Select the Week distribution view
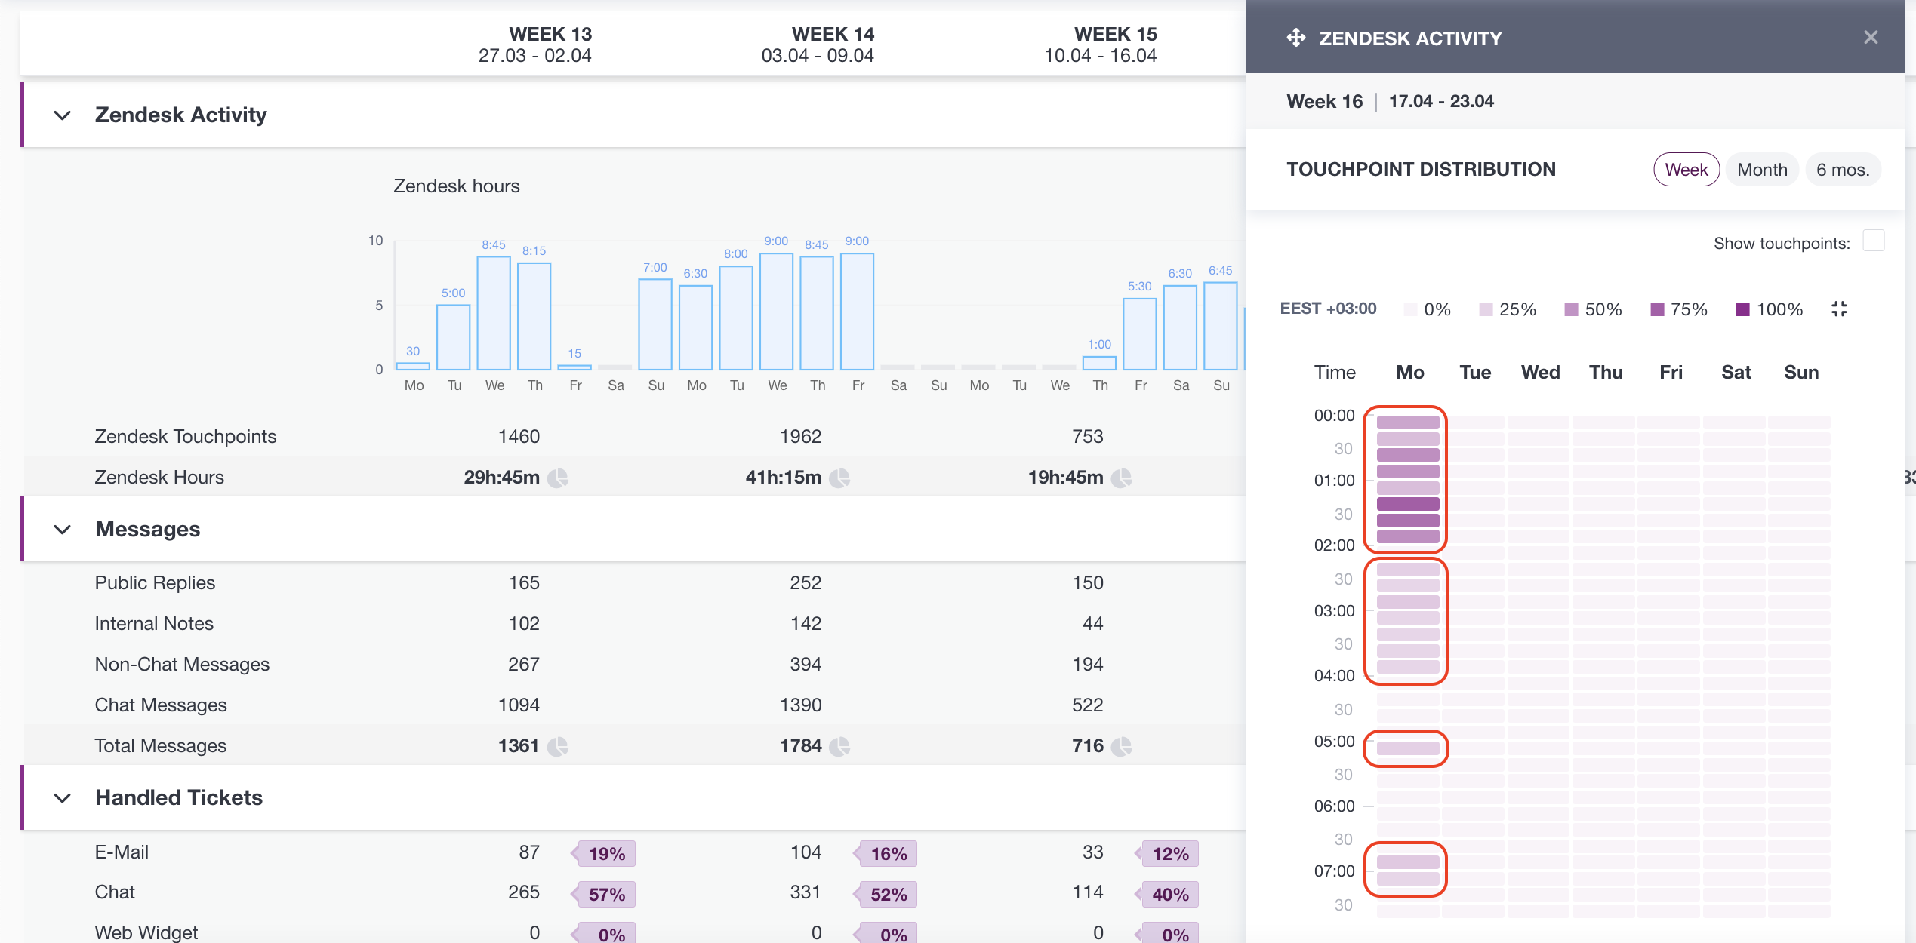Image resolution: width=1916 pixels, height=943 pixels. (x=1687, y=170)
